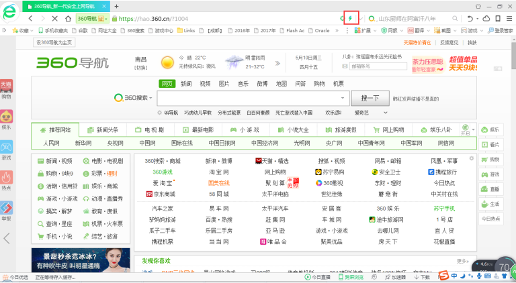Click the Sogou input method icon

444,276
